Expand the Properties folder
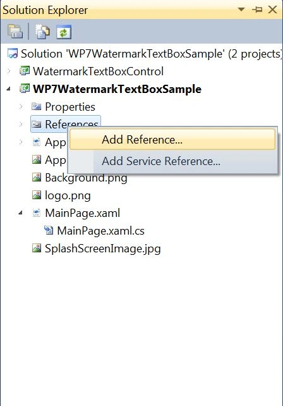283x406 pixels. pos(21,107)
